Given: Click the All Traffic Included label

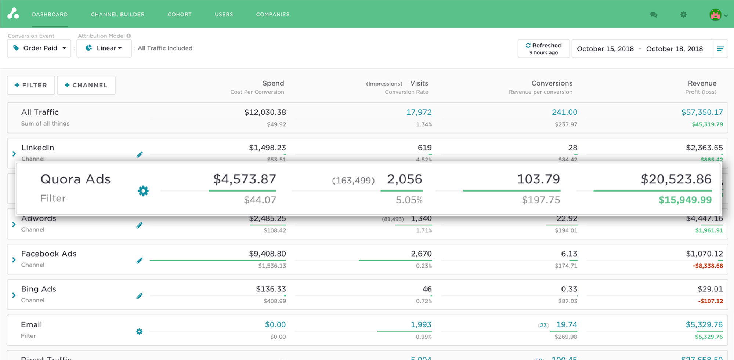Looking at the screenshot, I should point(165,48).
